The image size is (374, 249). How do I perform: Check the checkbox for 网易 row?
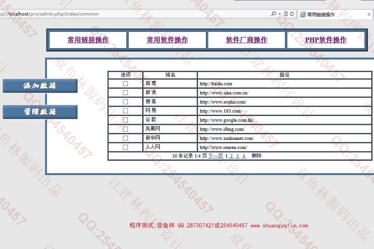(x=125, y=111)
